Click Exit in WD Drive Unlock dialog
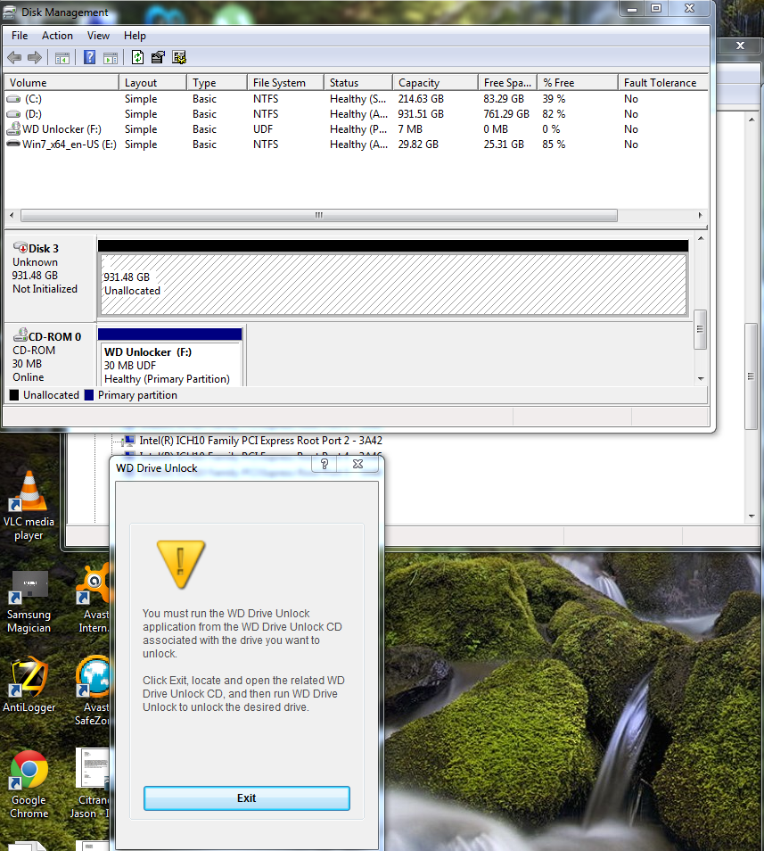Screen dimensions: 764x851 [x=247, y=797]
